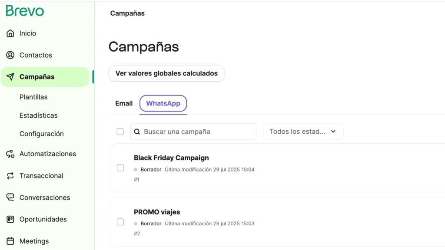Check the Black Friday Campaign checkbox

point(120,168)
